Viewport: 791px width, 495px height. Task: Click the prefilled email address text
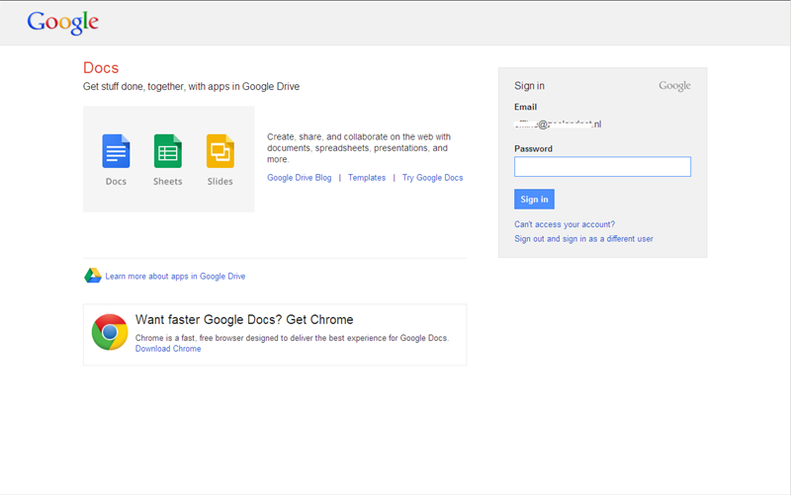click(558, 124)
